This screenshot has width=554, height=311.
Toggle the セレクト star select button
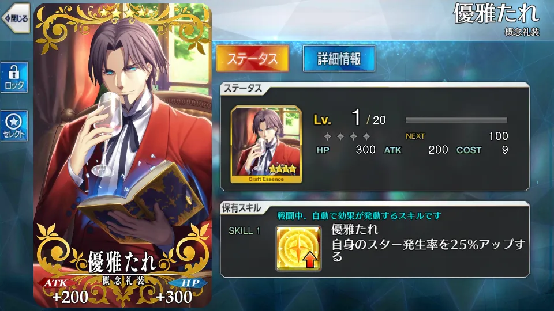pyautogui.click(x=14, y=126)
